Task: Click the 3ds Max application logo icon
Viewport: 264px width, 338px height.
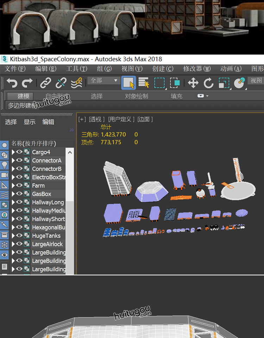Action: [x=4, y=59]
